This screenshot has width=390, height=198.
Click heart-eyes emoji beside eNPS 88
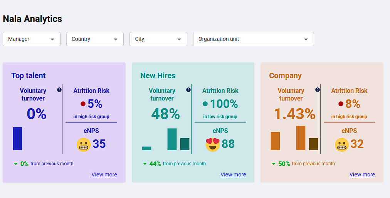point(213,144)
